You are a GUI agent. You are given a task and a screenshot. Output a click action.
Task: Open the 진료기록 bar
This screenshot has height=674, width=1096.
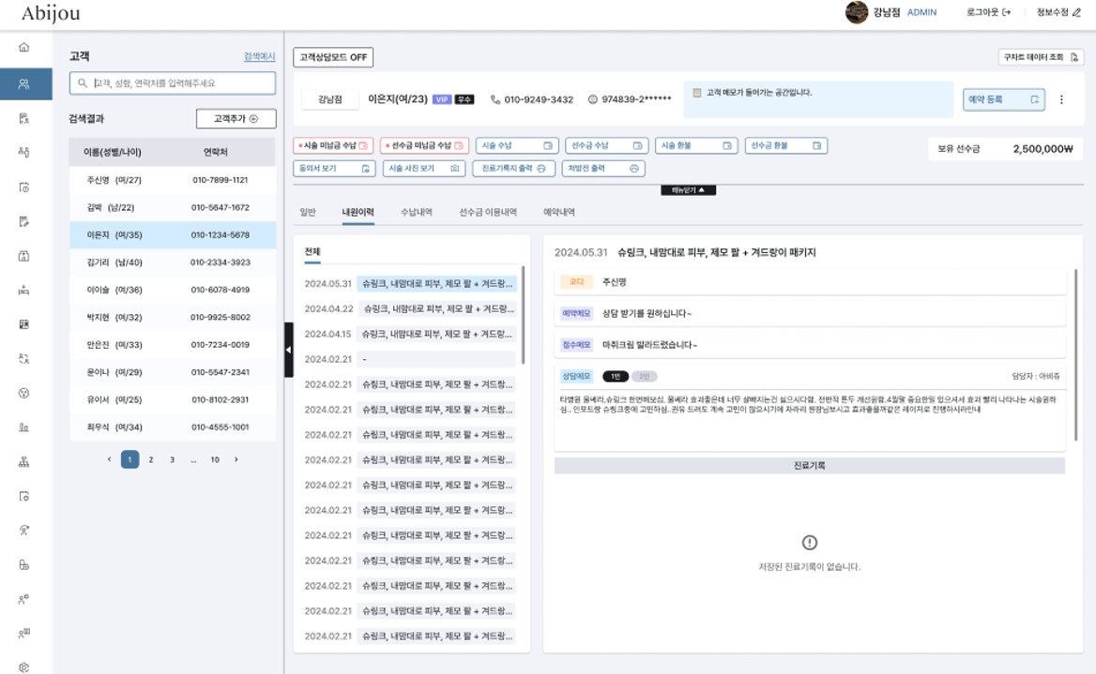[810, 466]
